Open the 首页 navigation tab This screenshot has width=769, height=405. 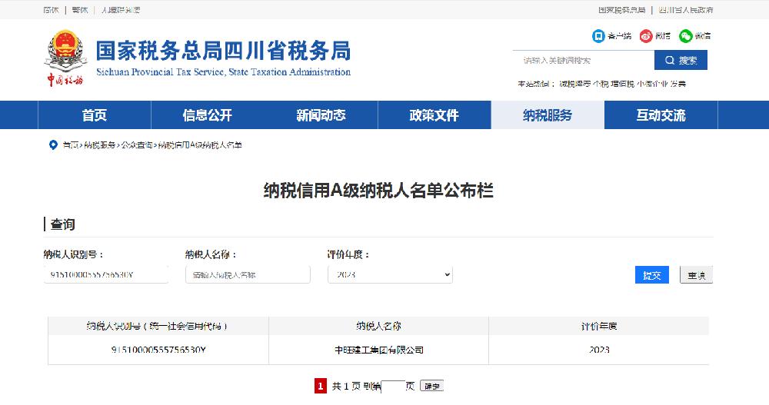95,115
